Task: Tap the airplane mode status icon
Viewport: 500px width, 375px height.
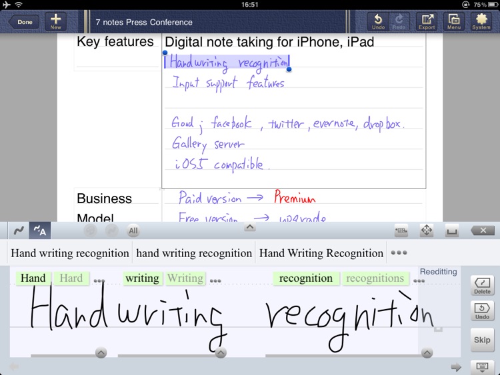Action: tap(6, 5)
